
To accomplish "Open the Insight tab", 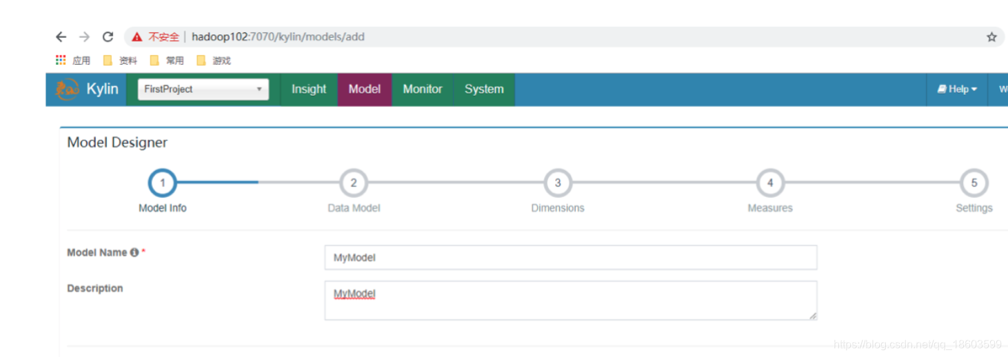I will coord(309,90).
